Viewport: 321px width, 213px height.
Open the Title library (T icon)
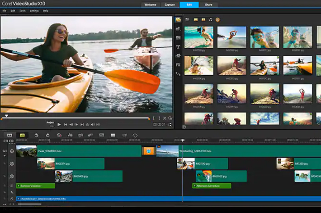coord(178,47)
